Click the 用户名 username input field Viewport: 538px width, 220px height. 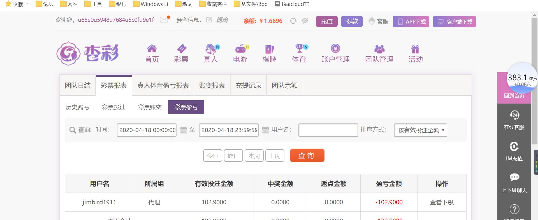point(328,130)
